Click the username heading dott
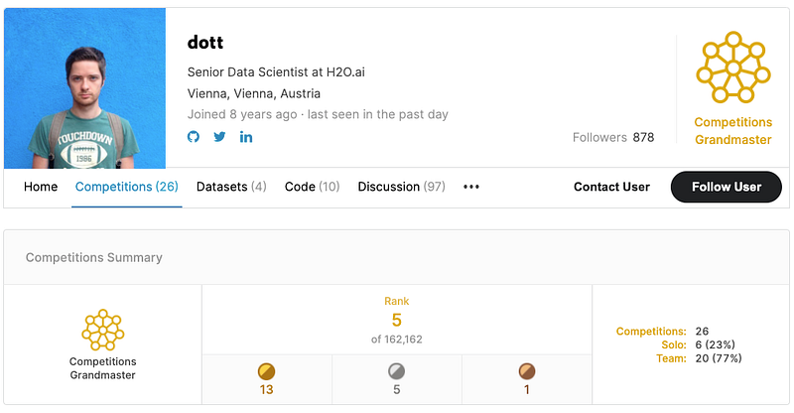The width and height of the screenshot is (794, 413). click(205, 42)
